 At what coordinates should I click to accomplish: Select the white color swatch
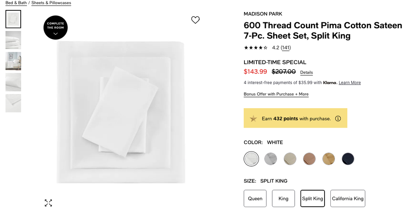[x=251, y=159]
